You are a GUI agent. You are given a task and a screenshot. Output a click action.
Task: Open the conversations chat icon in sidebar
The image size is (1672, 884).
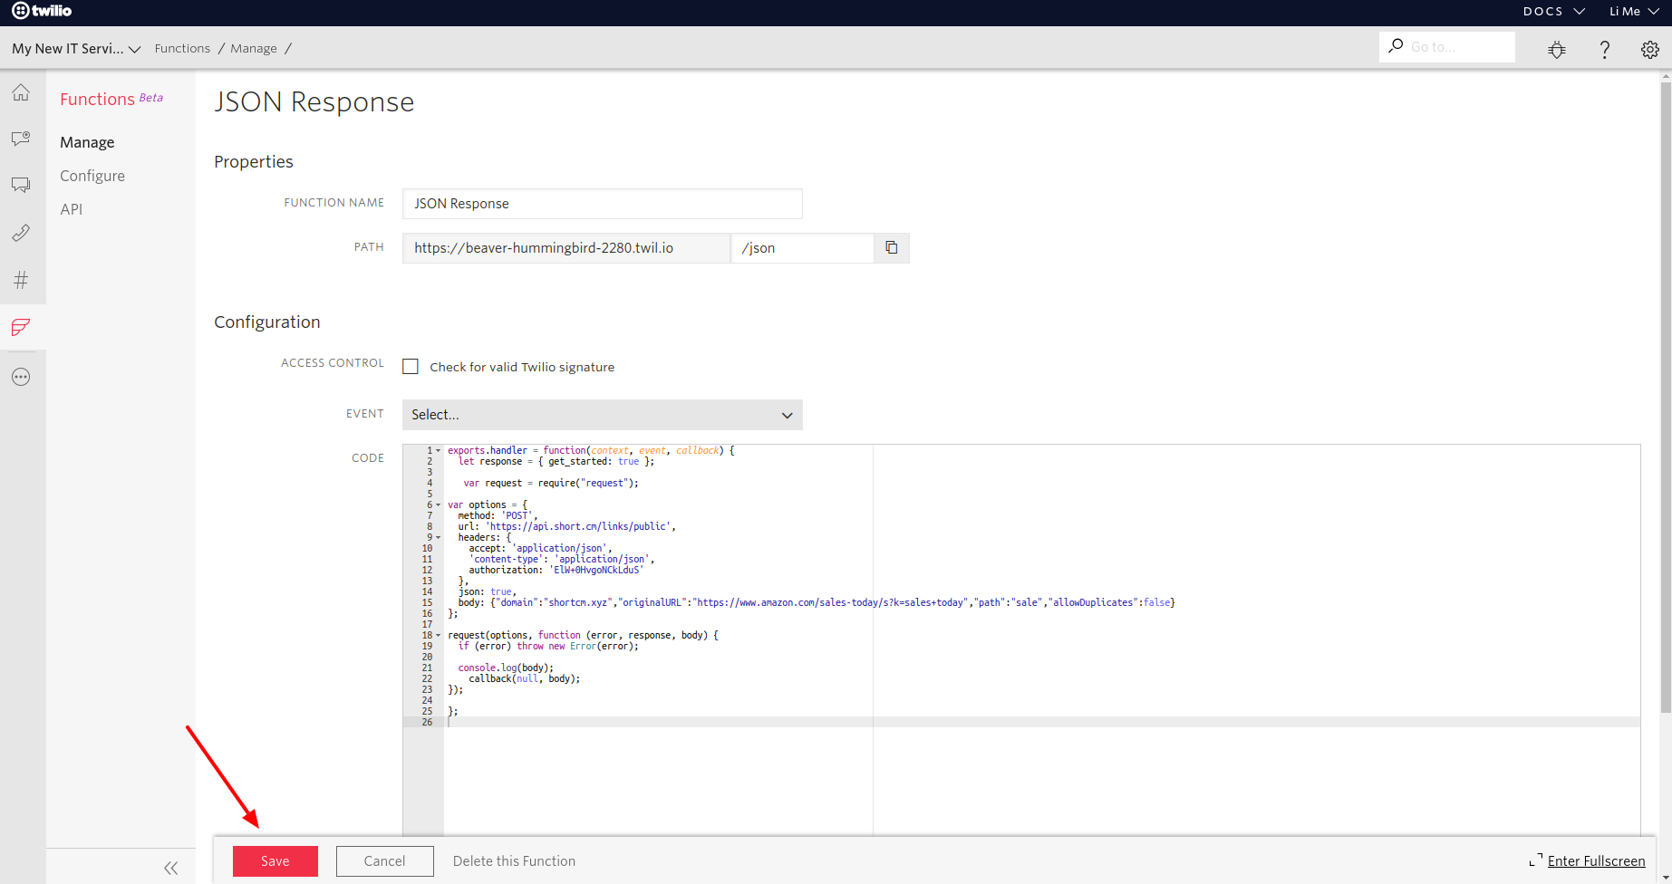[x=21, y=184]
